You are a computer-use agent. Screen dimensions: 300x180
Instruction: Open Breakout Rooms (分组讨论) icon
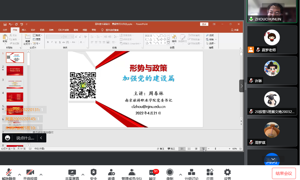(191, 172)
